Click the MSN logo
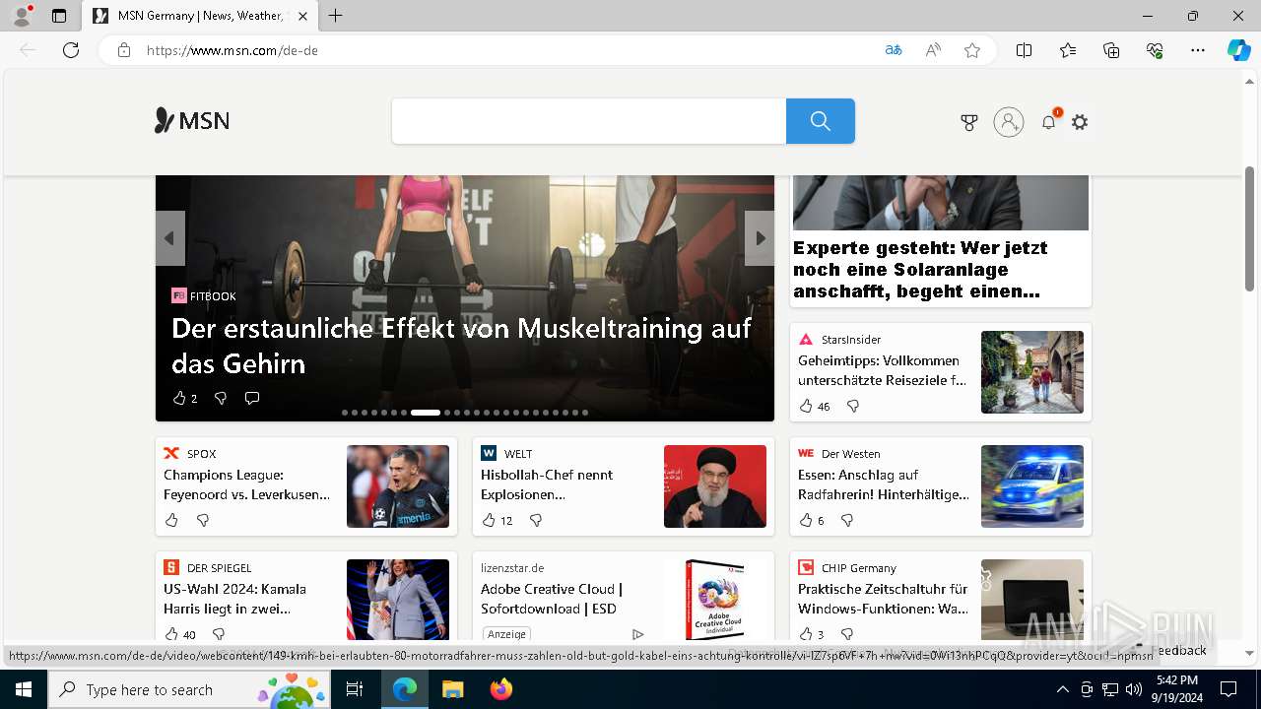 (192, 121)
